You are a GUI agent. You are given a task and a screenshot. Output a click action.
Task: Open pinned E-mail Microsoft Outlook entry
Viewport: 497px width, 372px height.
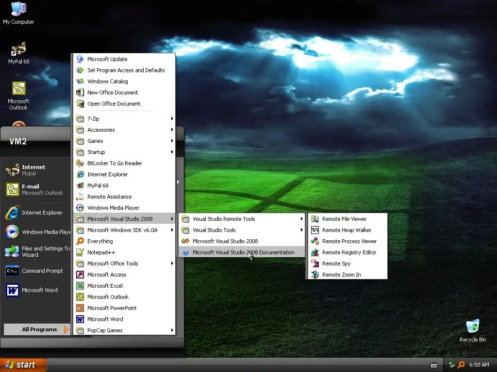tap(37, 189)
